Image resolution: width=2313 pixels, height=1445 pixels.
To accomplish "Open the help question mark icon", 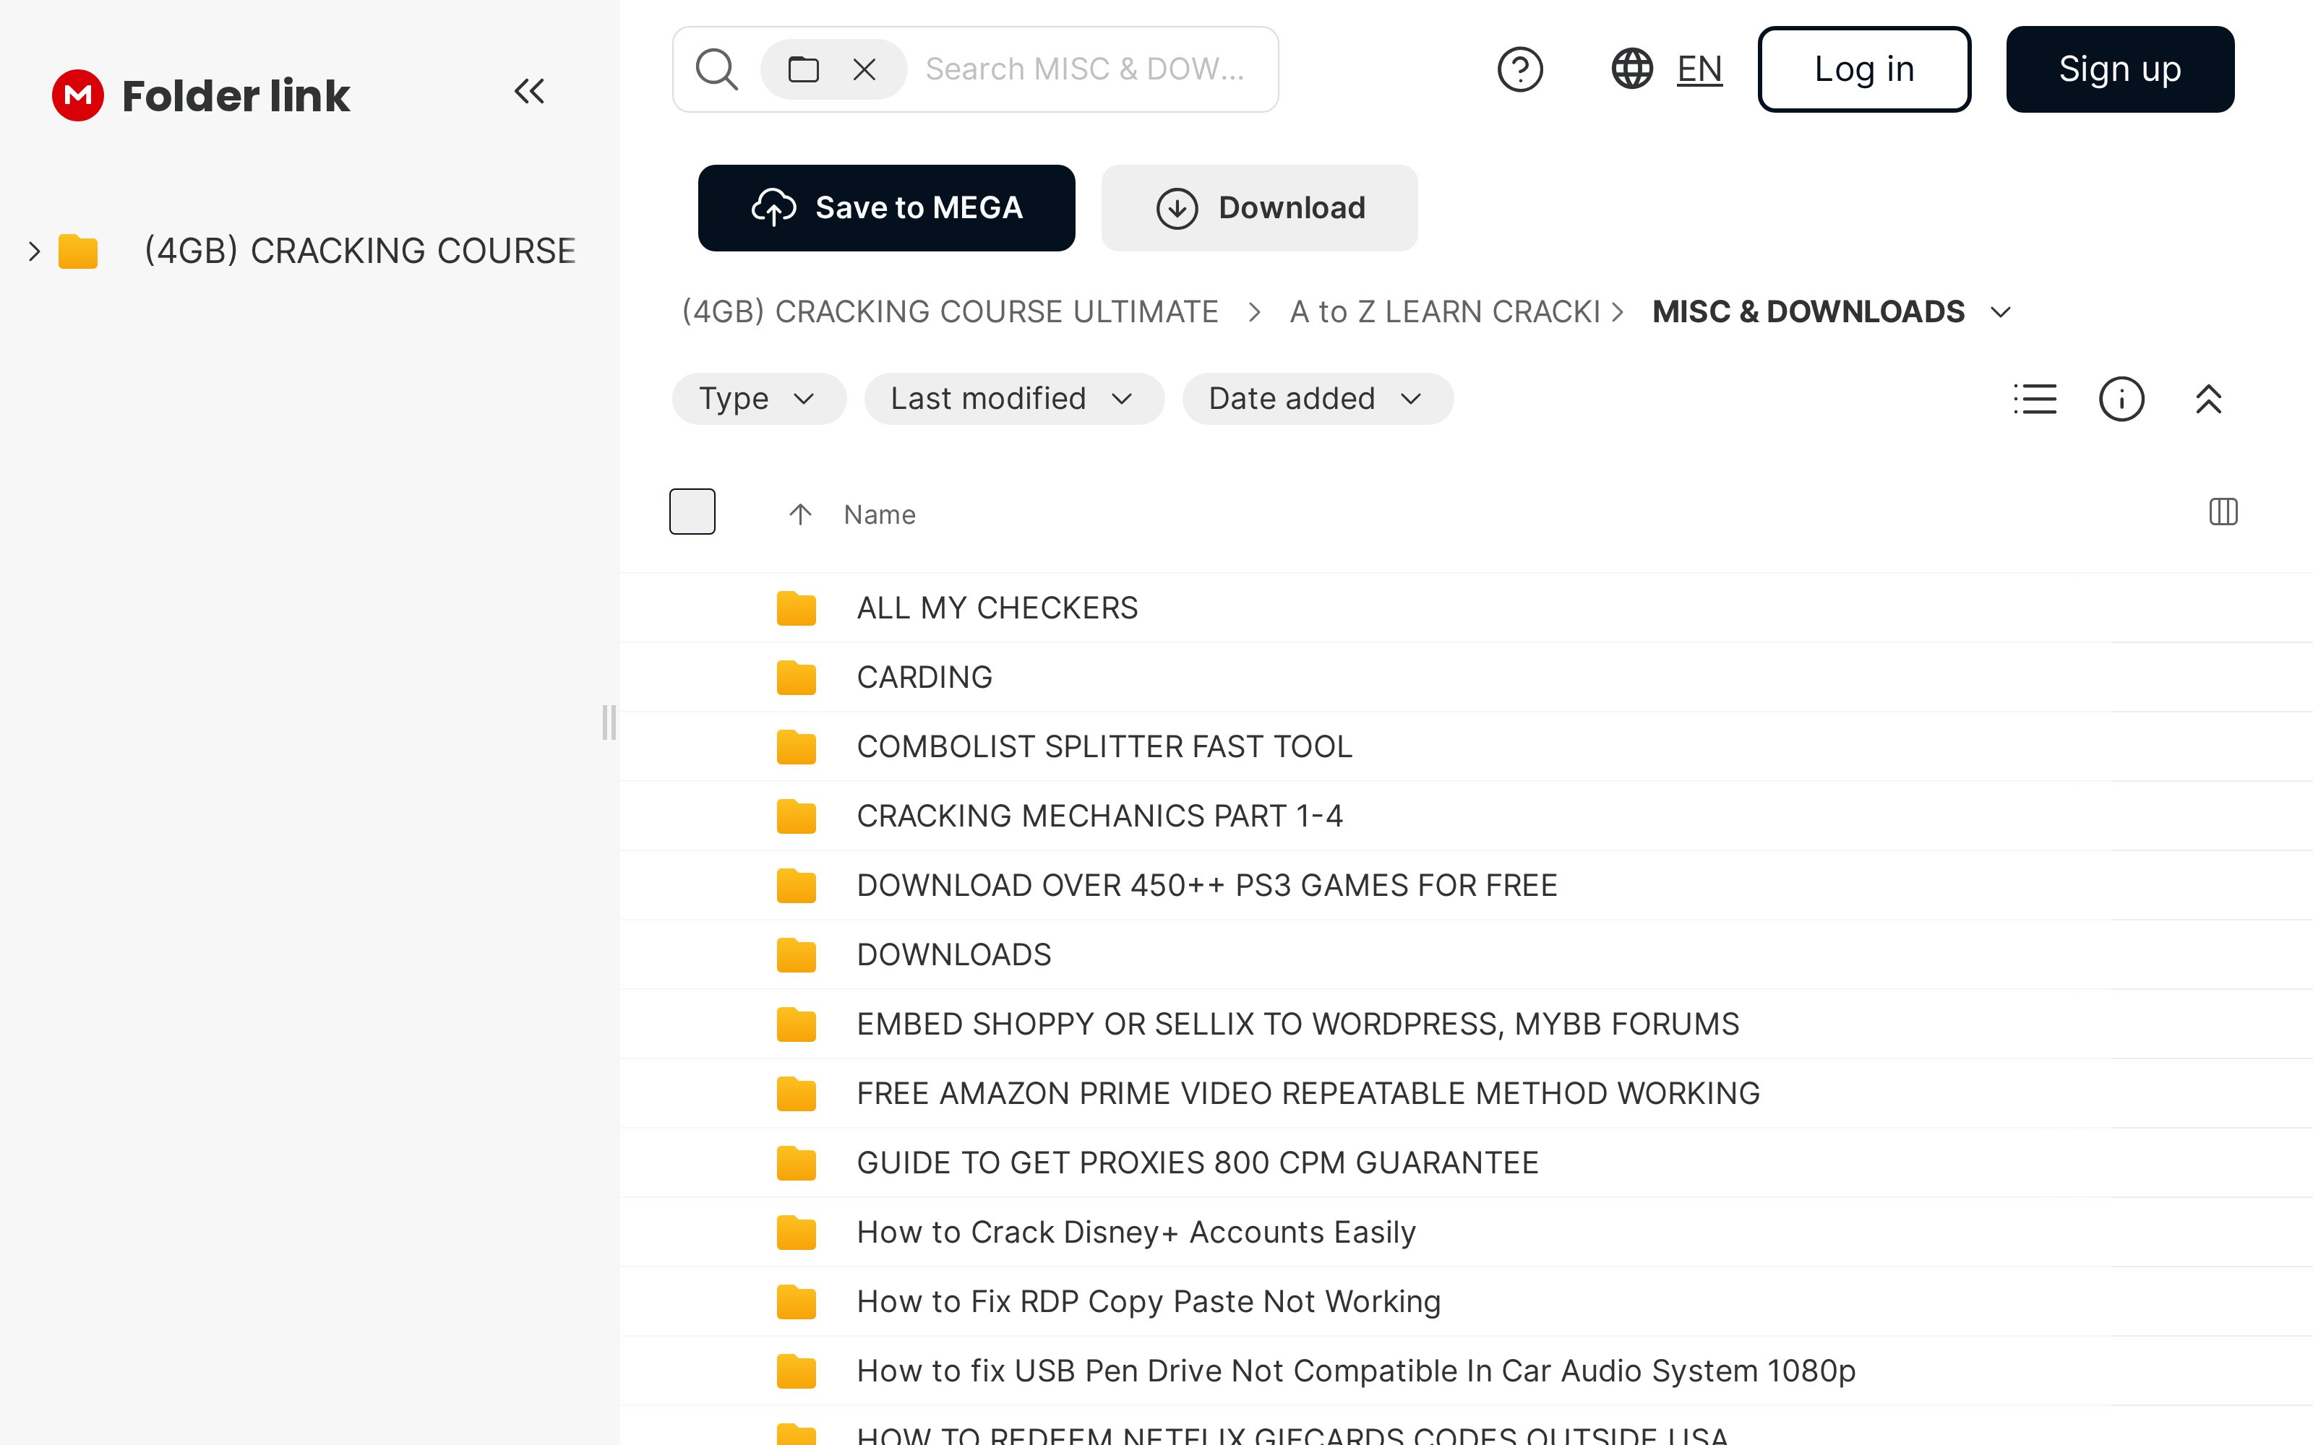I will pos(1519,69).
